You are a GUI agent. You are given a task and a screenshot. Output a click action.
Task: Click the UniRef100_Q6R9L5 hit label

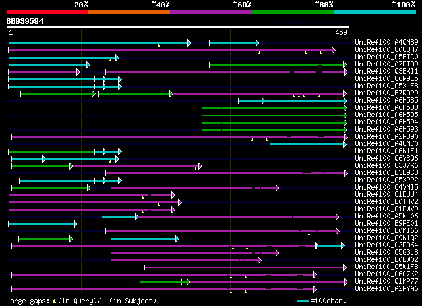(386, 78)
